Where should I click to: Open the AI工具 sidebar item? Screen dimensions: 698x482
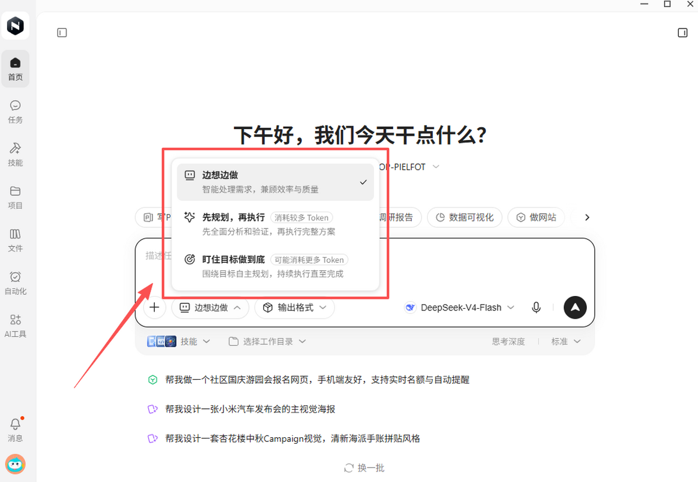[15, 326]
